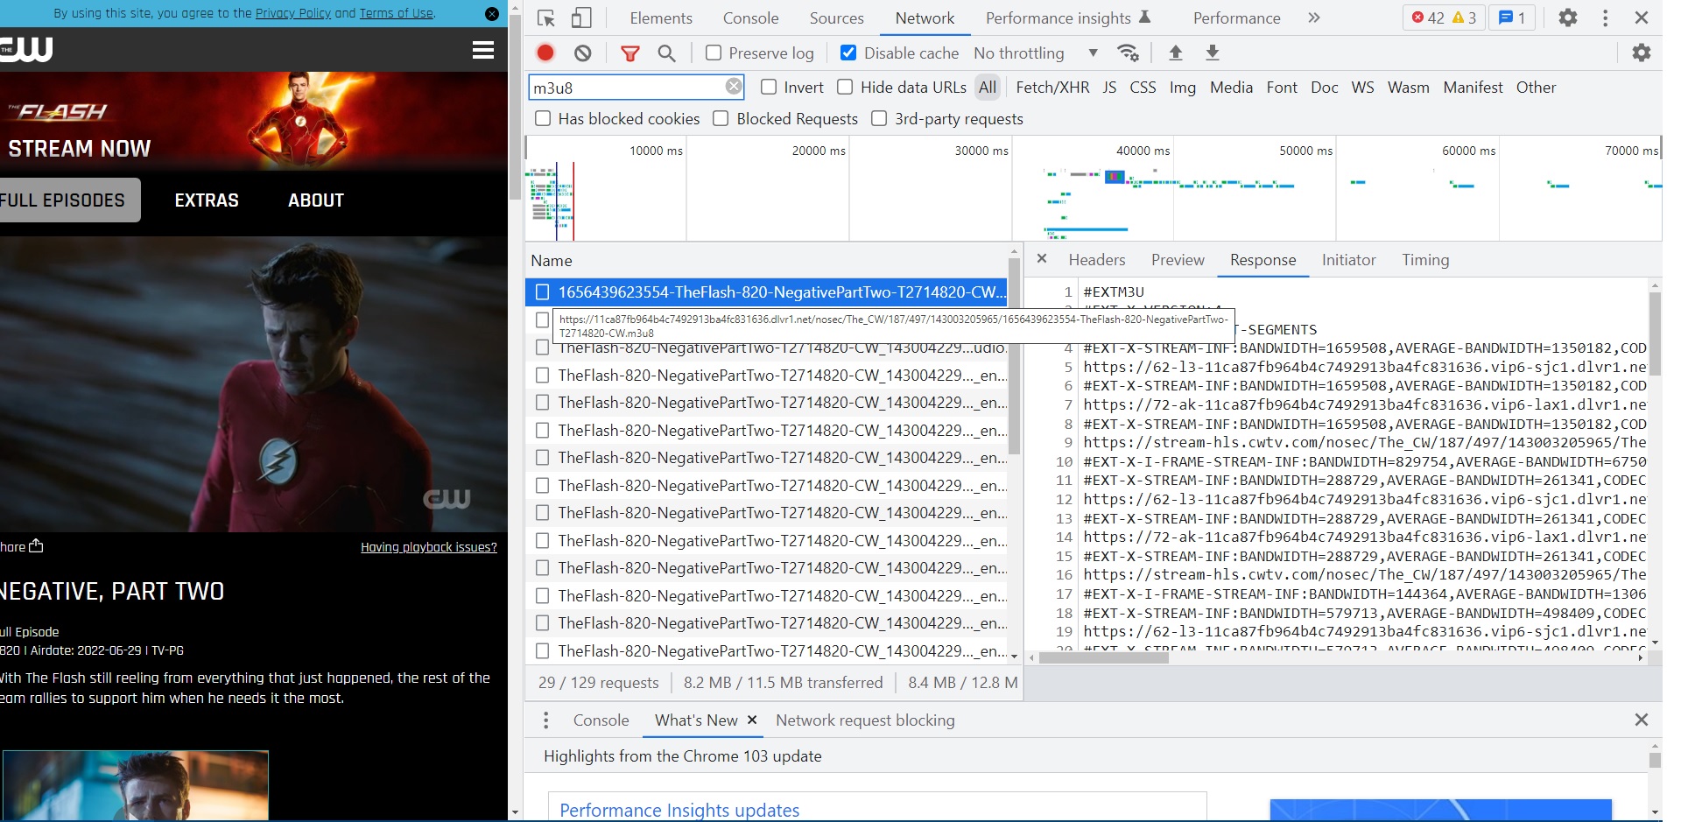The image size is (1681, 822).
Task: Open network search magnifier
Action: pos(666,53)
